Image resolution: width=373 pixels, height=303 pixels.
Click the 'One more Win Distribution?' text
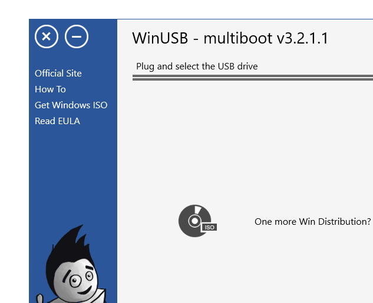[312, 222]
